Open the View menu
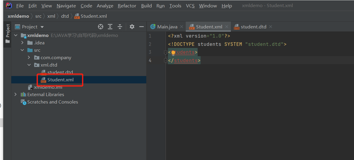The height and width of the screenshot is (160, 354). pyautogui.click(x=47, y=6)
